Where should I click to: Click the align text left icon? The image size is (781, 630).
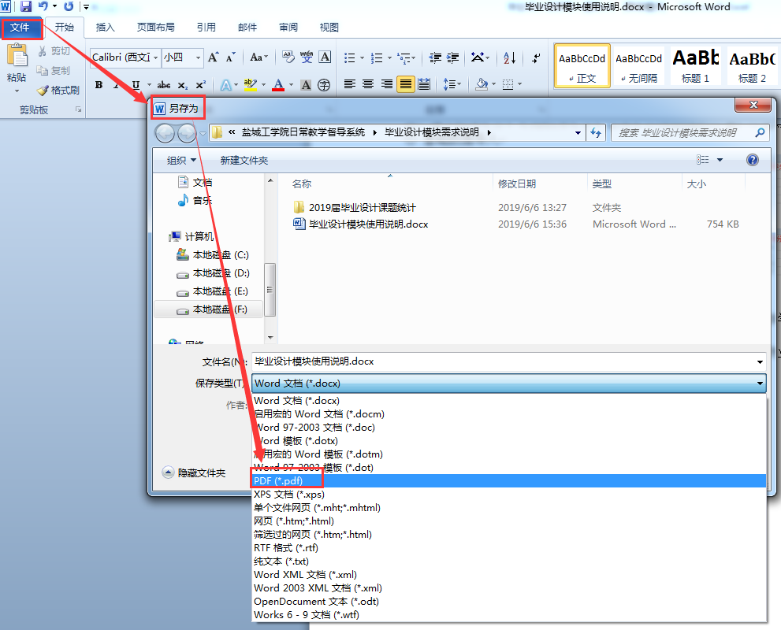coord(349,85)
